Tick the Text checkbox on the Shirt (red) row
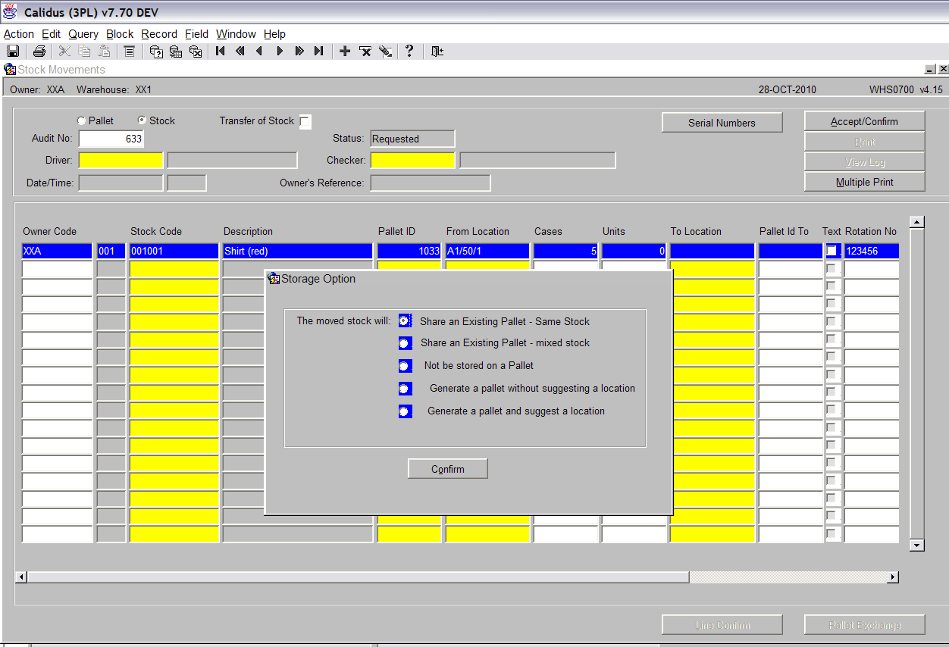Screen dimensions: 949x647 click(x=832, y=251)
